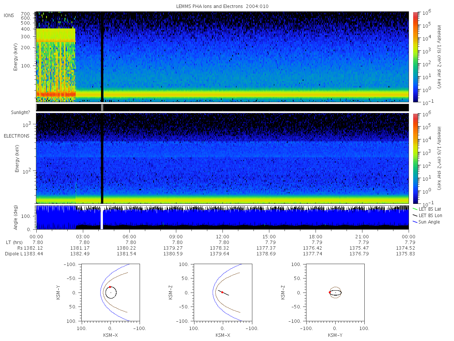Click the 12:00 time tick label
This screenshot has width=454, height=341.
[222, 237]
